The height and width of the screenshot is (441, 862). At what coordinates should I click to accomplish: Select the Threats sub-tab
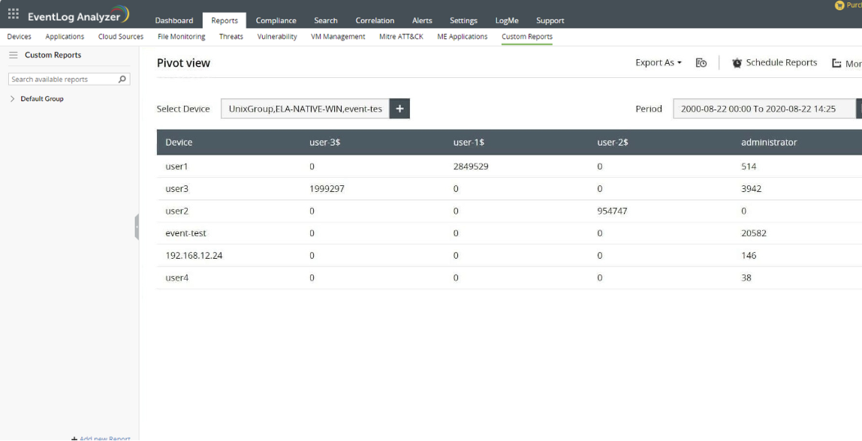[231, 37]
